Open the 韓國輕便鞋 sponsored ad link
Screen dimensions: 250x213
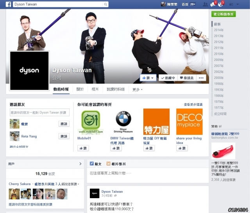click(225, 134)
